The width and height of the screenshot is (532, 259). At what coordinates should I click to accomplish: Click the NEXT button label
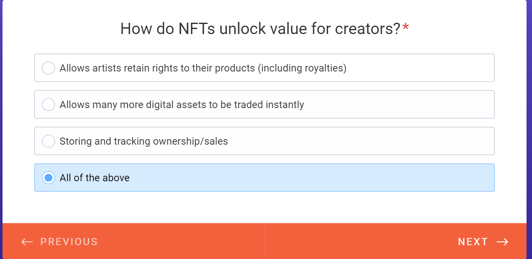[x=473, y=242]
